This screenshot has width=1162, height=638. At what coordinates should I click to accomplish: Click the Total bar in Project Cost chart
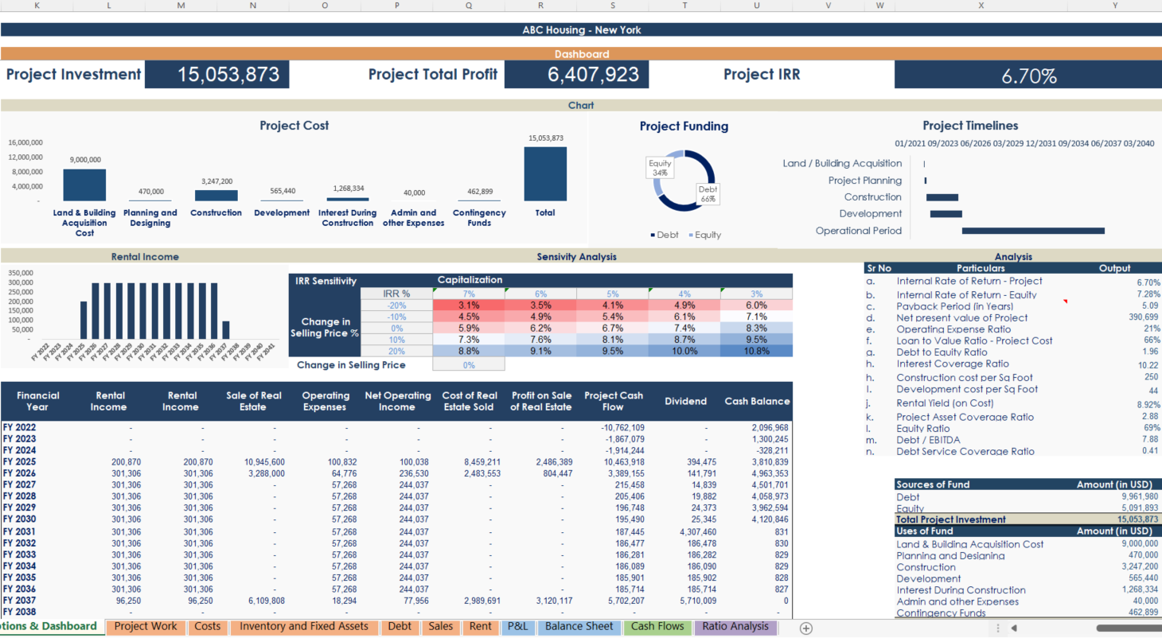pos(545,173)
